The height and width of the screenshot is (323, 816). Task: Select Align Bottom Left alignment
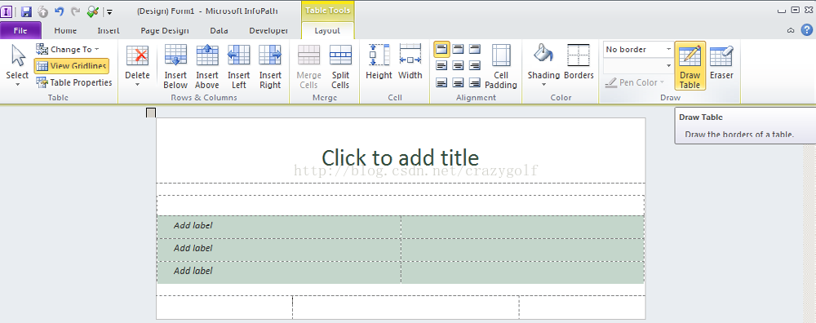(441, 82)
